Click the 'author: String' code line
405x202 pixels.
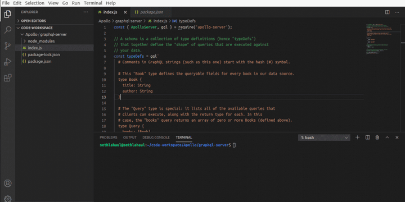[137, 91]
